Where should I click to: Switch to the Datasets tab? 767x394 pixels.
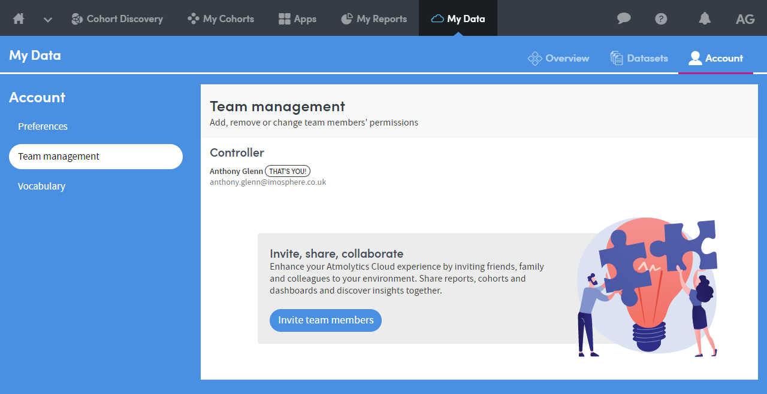click(639, 58)
